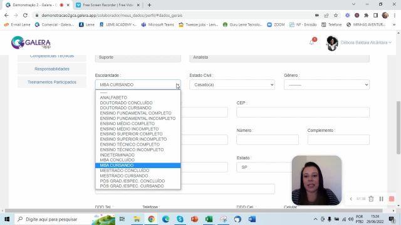401x225 pixels.
Task: Reload the current page
Action: point(25,15)
